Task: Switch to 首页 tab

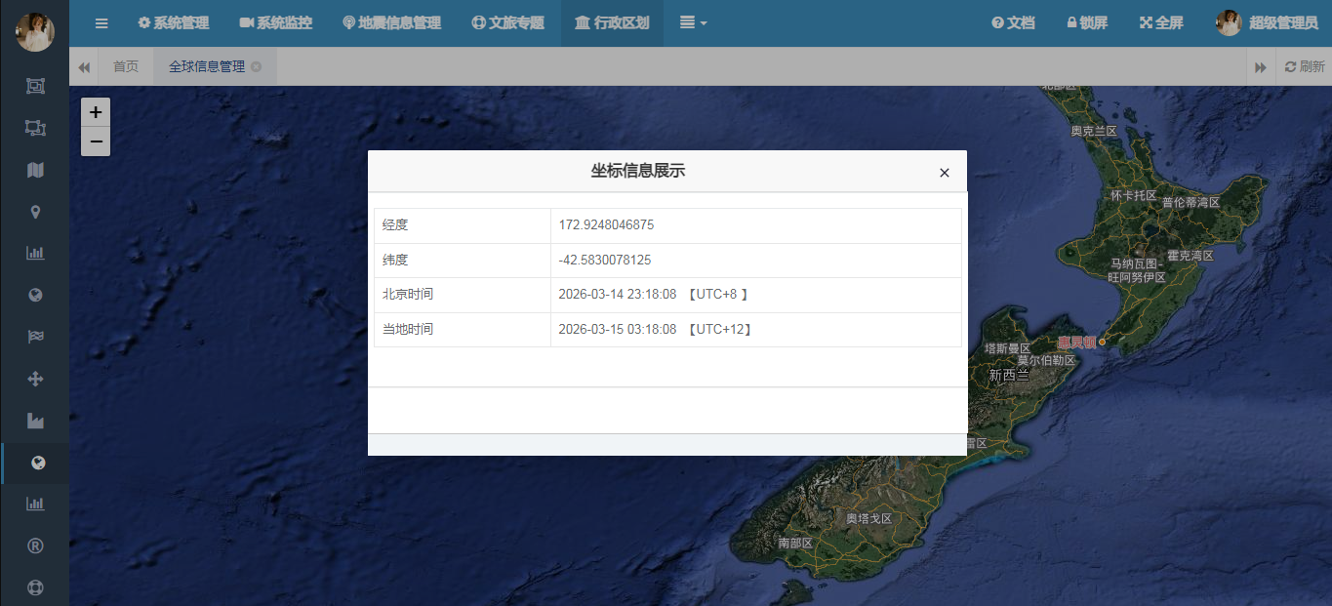Action: pyautogui.click(x=126, y=66)
